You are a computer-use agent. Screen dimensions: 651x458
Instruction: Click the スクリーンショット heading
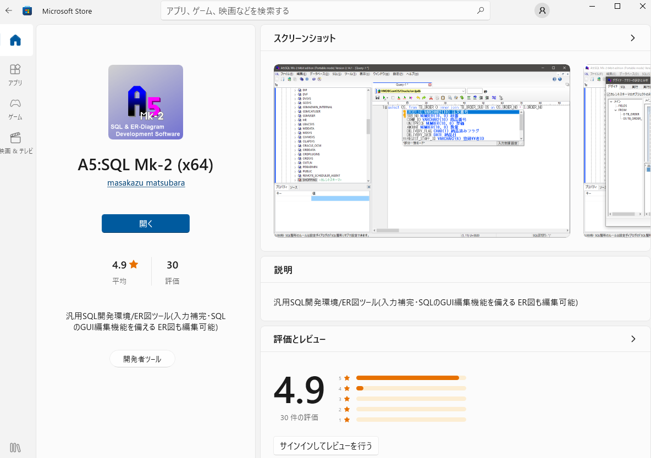point(305,38)
